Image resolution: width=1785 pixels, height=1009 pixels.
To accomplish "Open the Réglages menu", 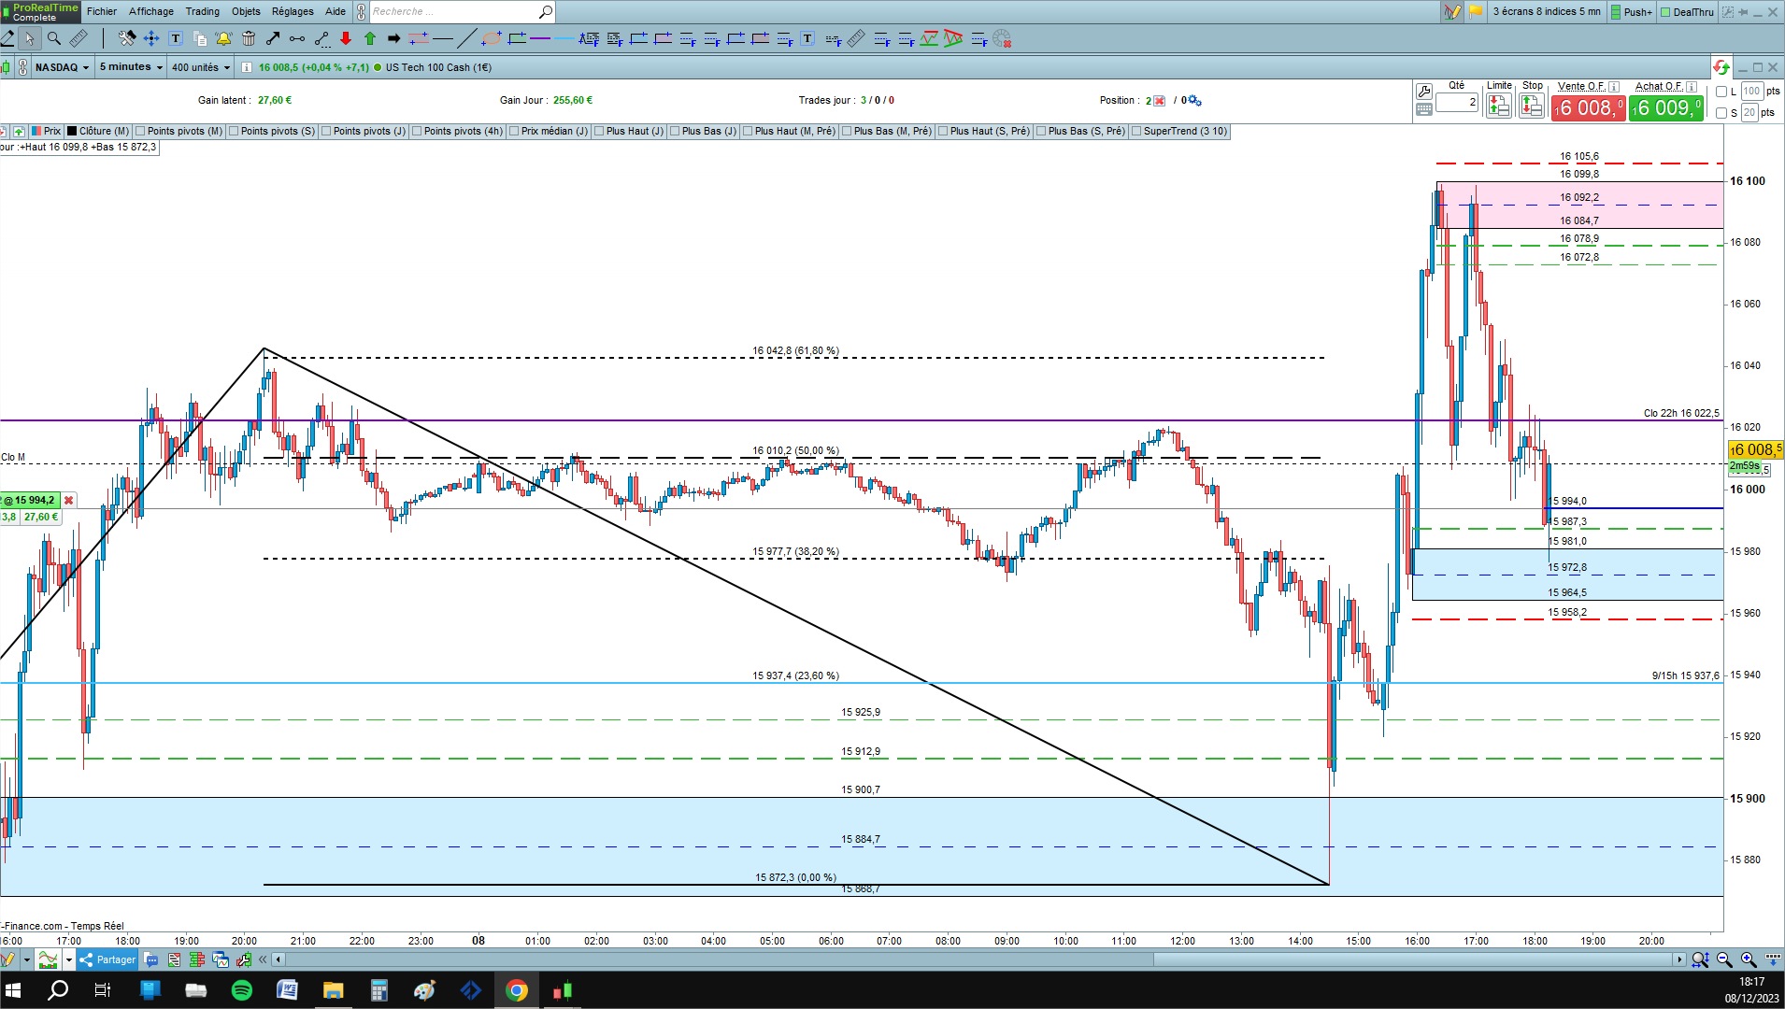I will 293,11.
